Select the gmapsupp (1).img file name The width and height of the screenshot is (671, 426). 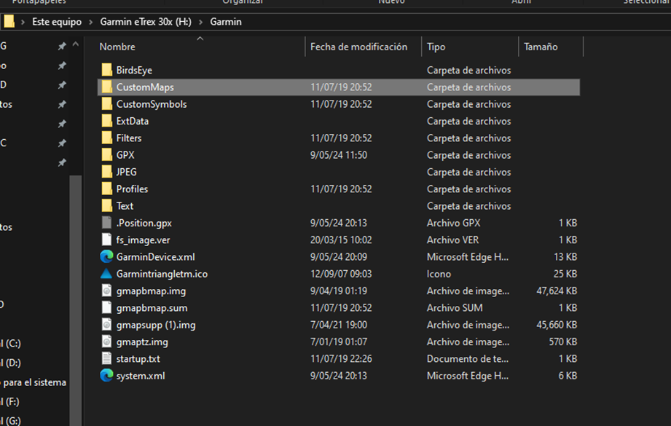point(156,325)
